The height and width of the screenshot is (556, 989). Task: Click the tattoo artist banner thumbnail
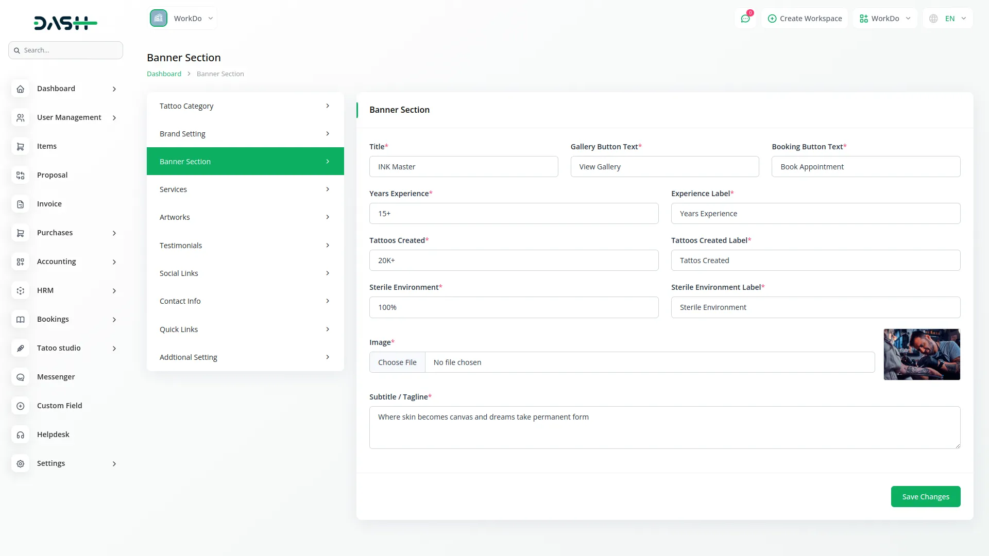(922, 355)
